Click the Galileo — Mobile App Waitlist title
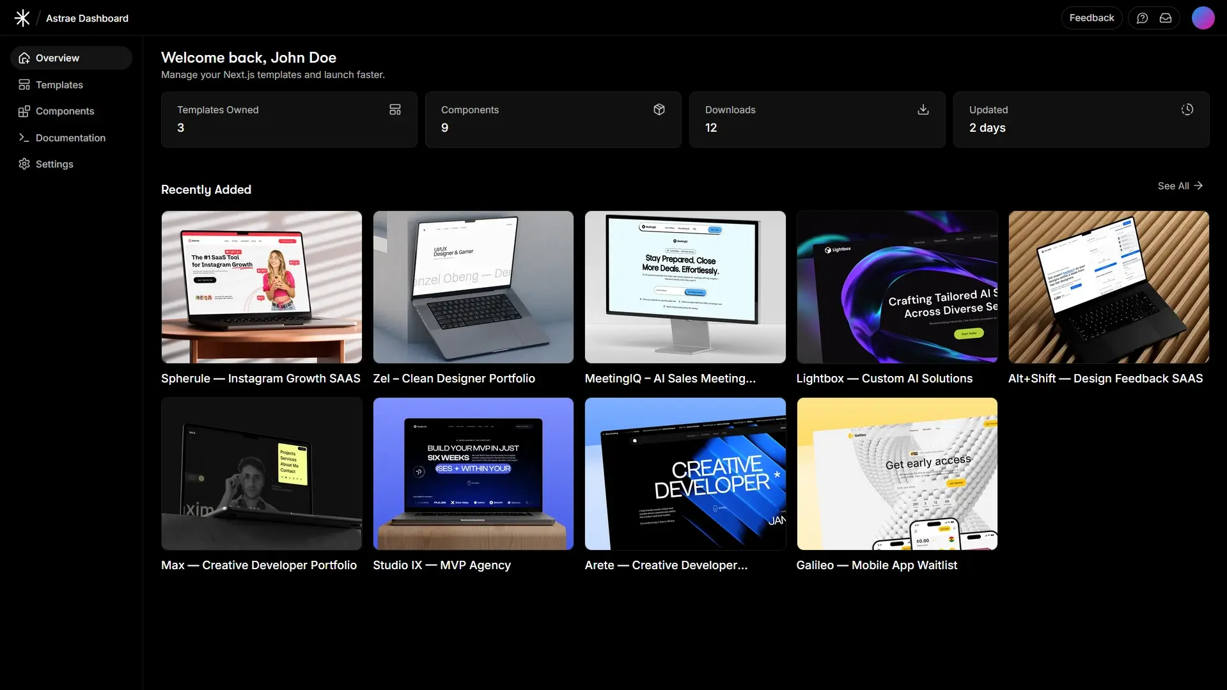 point(877,565)
